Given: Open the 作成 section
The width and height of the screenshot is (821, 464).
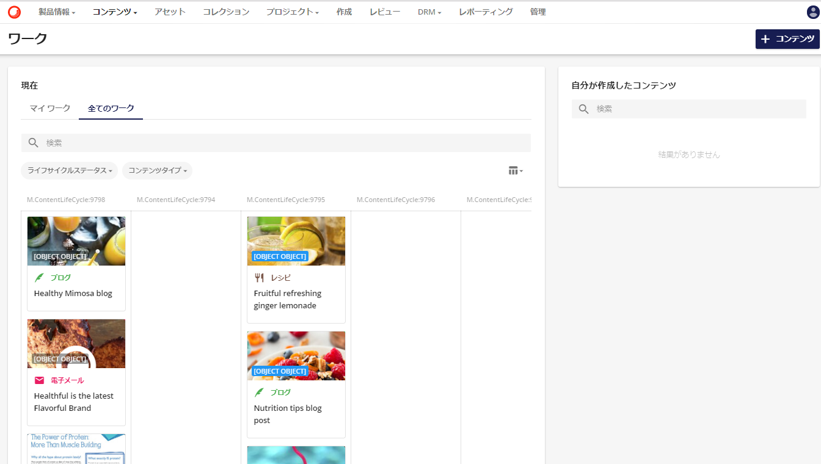Looking at the screenshot, I should (x=344, y=12).
